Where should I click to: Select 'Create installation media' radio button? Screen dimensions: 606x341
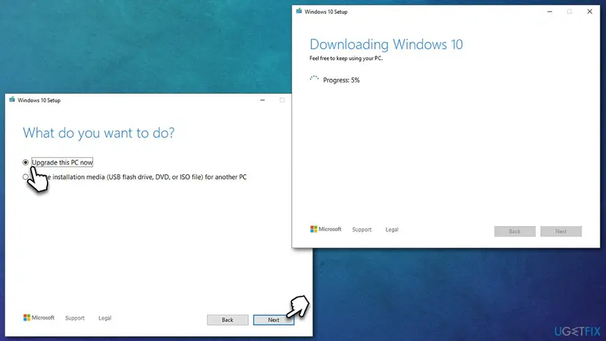(25, 176)
